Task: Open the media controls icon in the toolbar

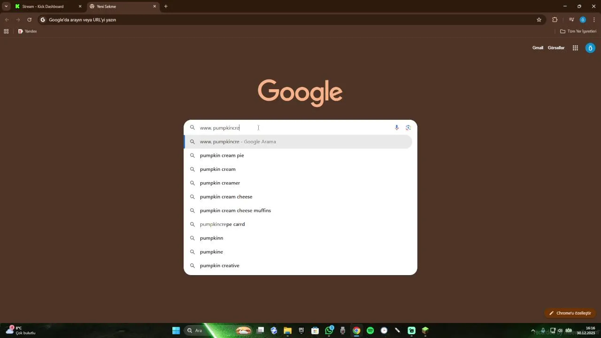Action: pyautogui.click(x=571, y=20)
